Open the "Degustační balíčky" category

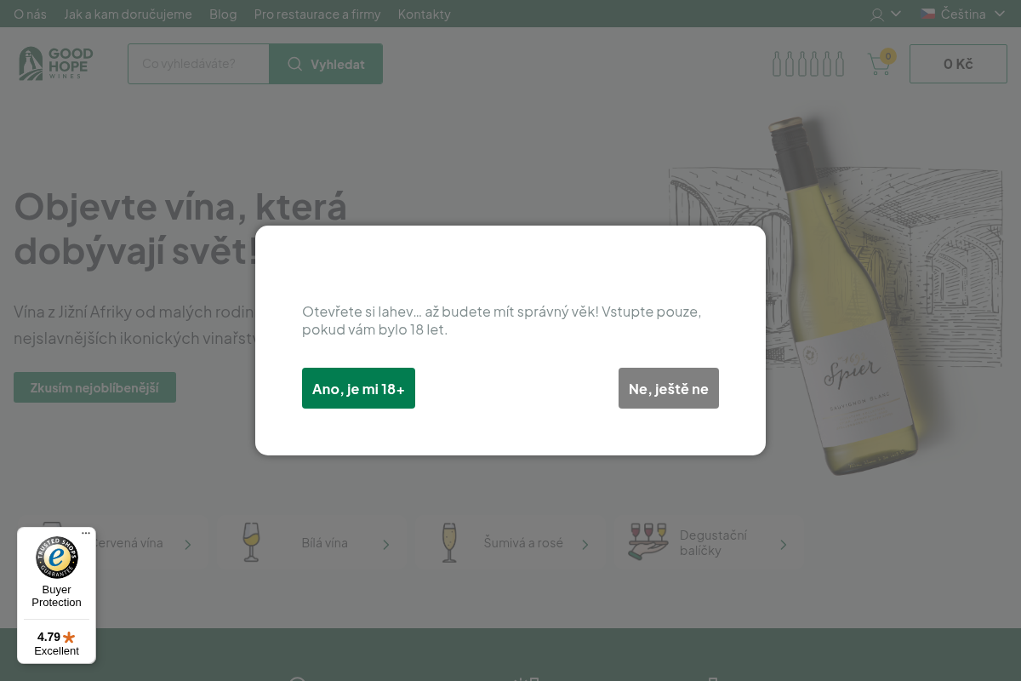[708, 543]
